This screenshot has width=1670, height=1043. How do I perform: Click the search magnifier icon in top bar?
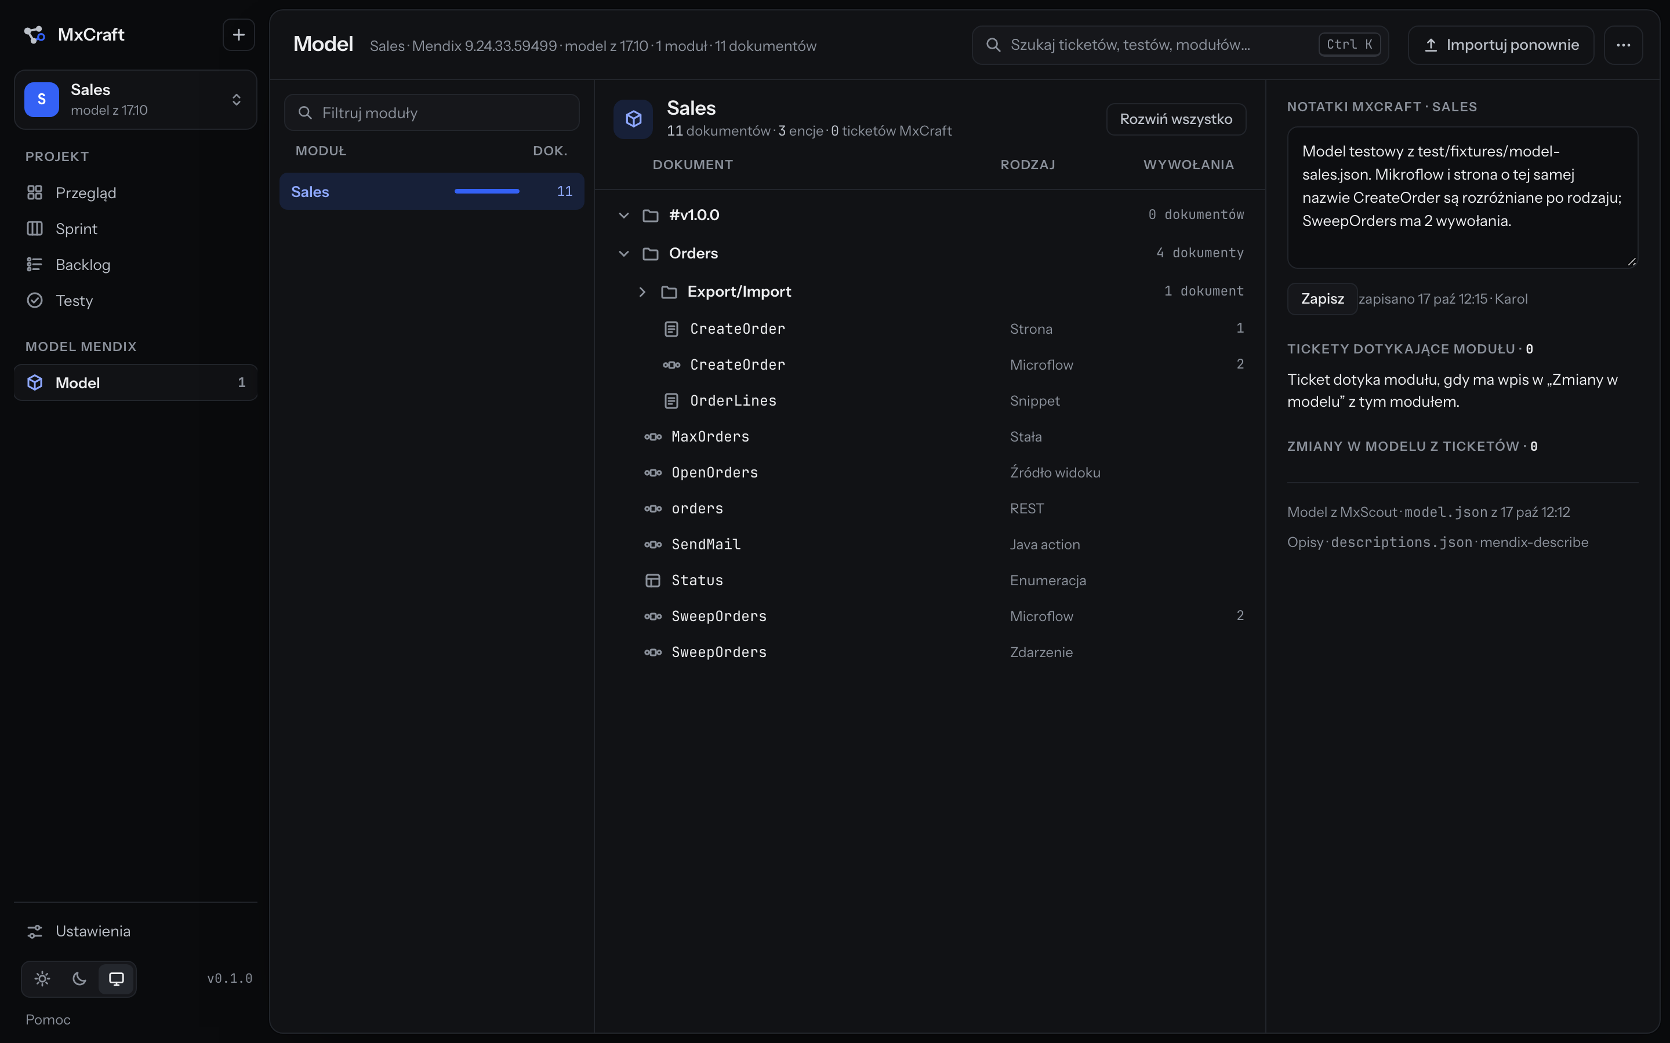[x=993, y=45]
